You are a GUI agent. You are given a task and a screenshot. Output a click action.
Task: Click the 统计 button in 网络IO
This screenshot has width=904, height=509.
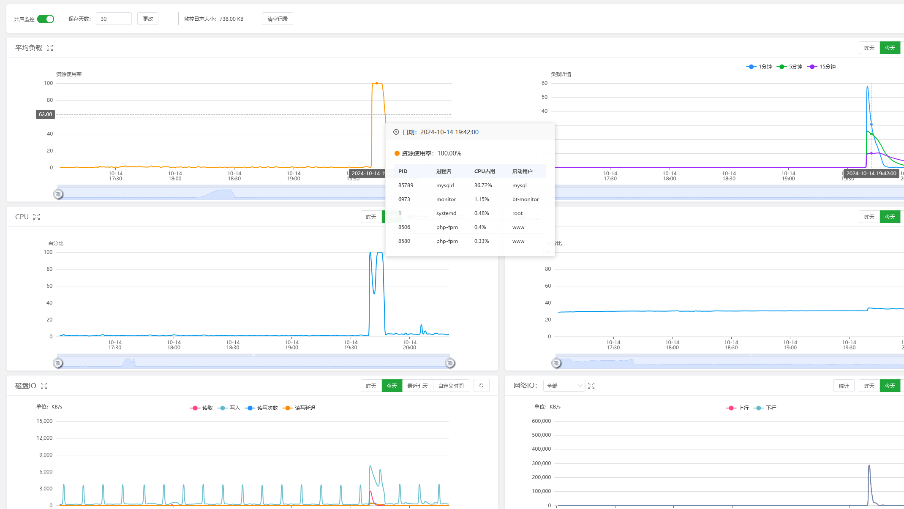point(844,386)
